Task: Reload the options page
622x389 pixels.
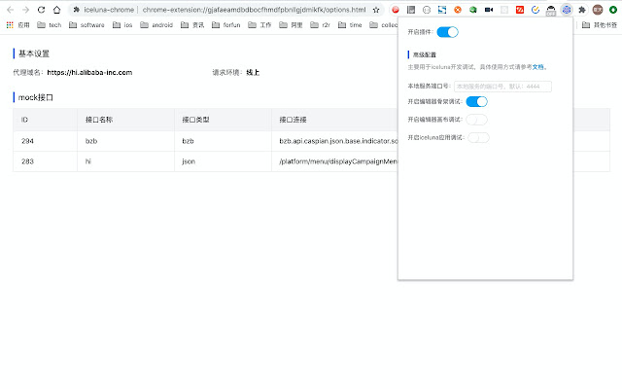Action: click(41, 10)
